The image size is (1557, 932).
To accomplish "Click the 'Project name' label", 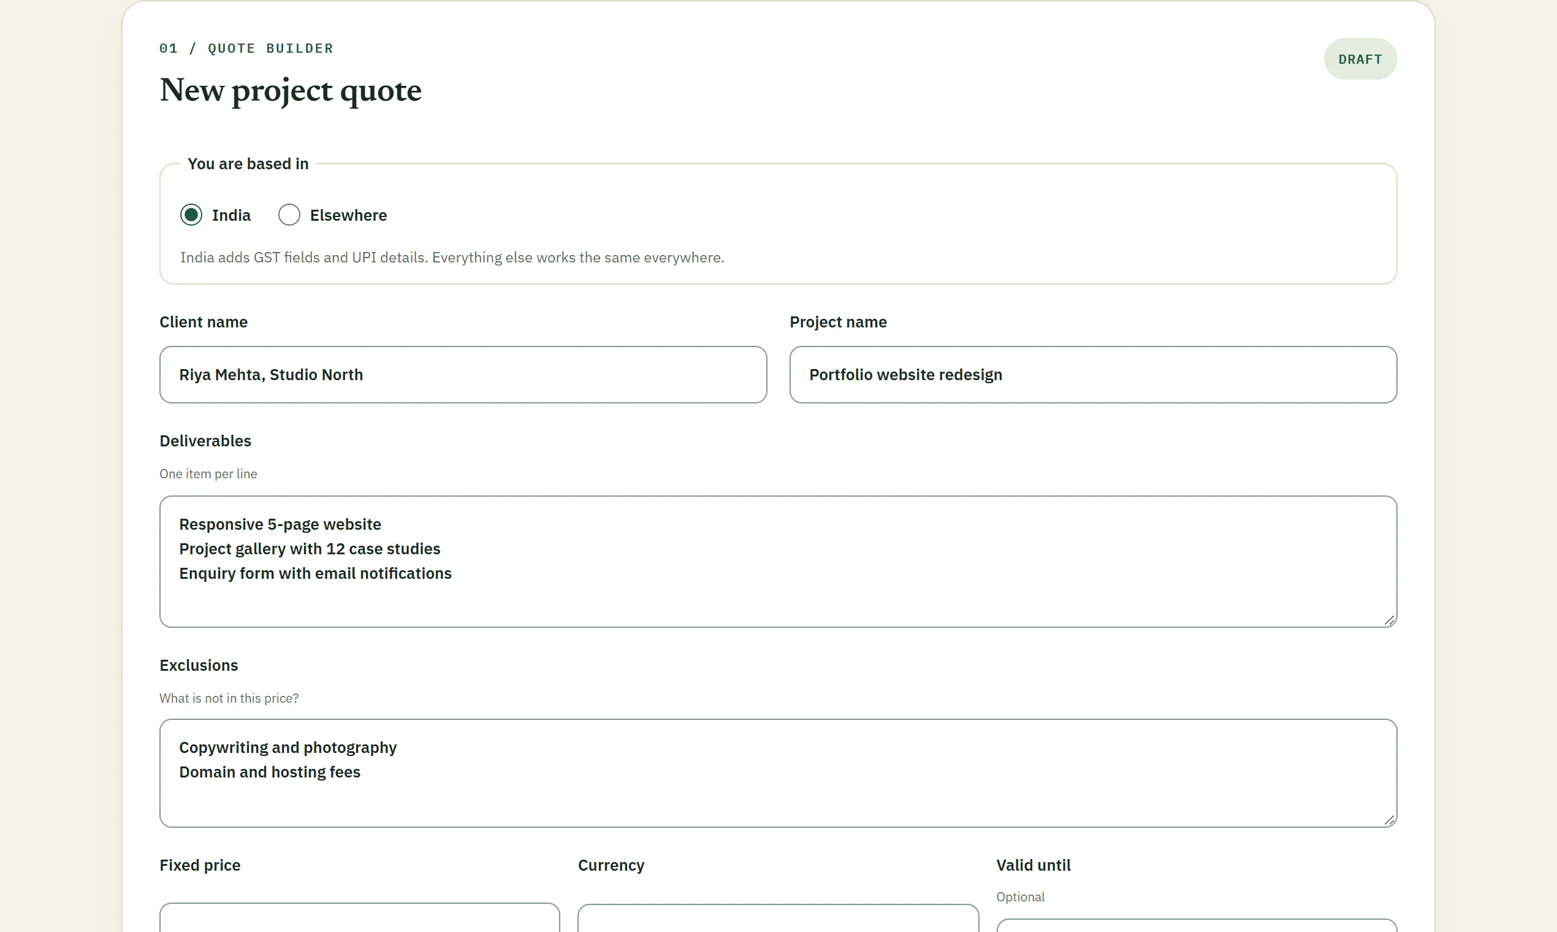I will coord(837,322).
